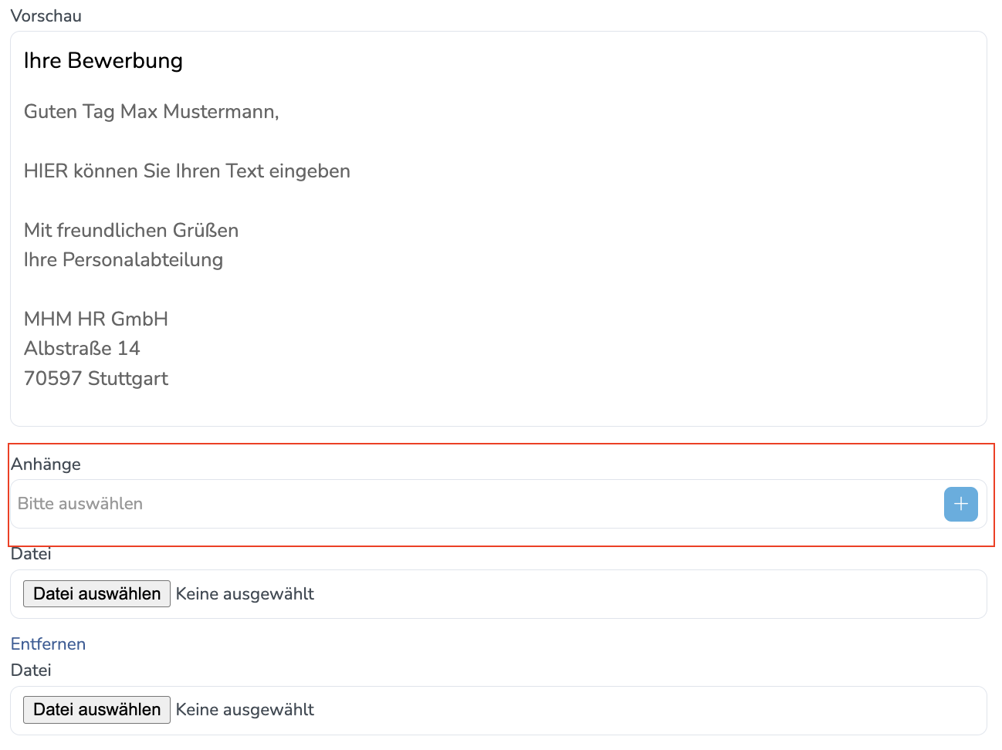The image size is (1002, 750).
Task: Click the blue plus icon for attachments
Action: [960, 504]
